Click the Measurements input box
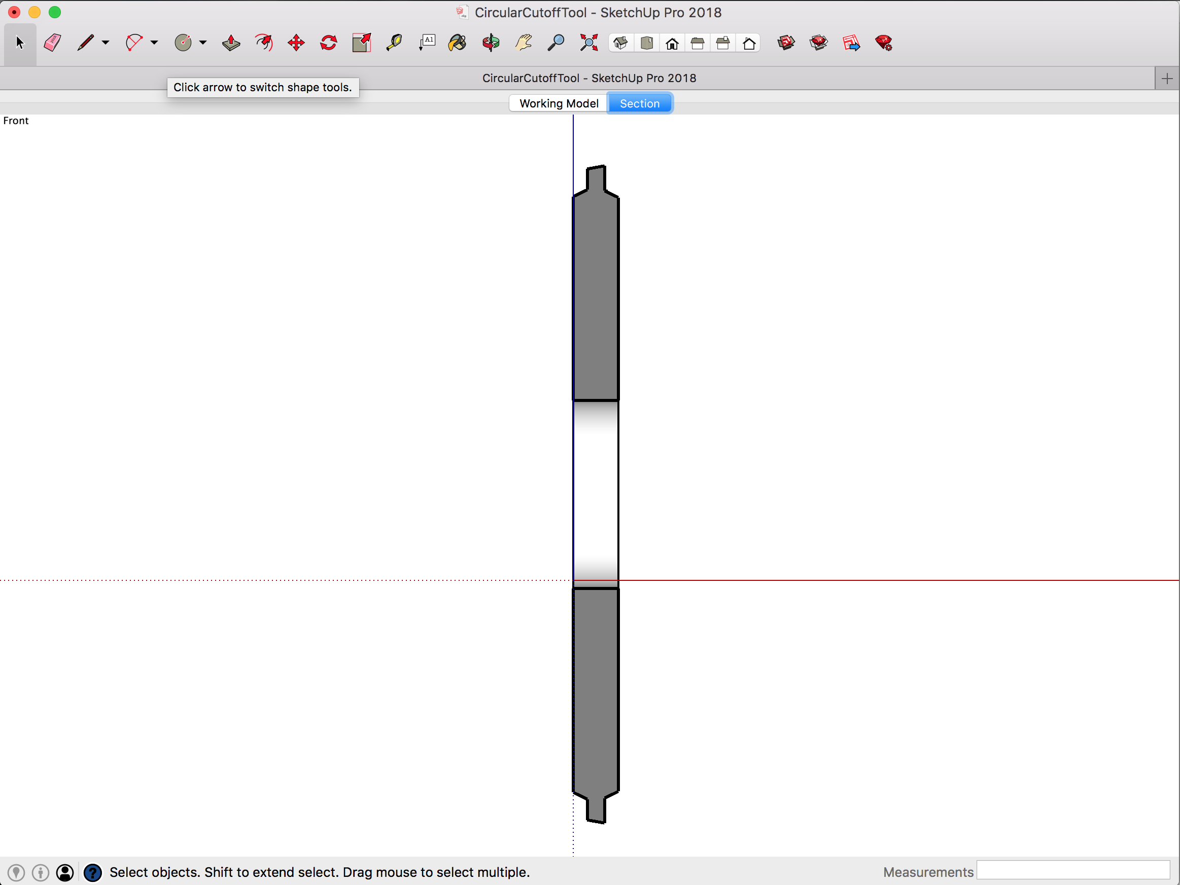1180x885 pixels. [1072, 871]
